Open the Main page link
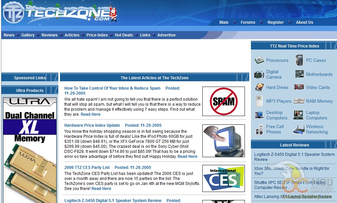Image resolution: width=337 pixels, height=203 pixels. (x=224, y=22)
